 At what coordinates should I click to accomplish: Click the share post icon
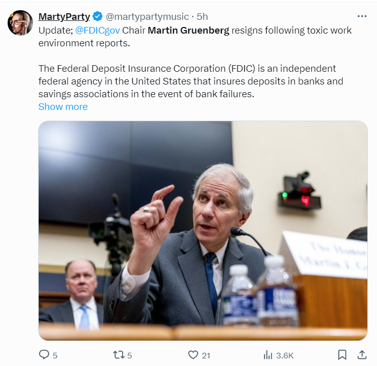point(362,355)
